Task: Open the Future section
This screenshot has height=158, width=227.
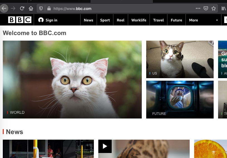Action: [x=176, y=20]
